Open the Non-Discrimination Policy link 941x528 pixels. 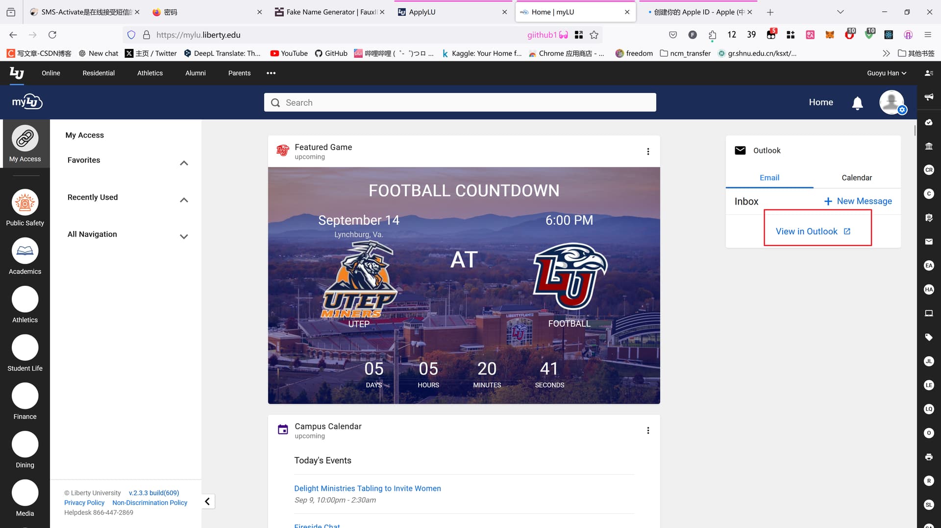pos(150,503)
